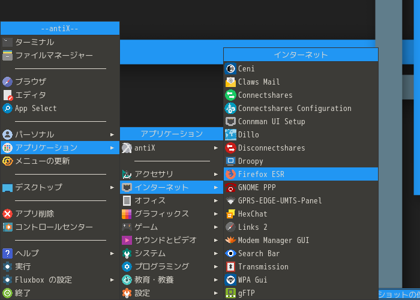
Task: Open the システム menu entry
Action: tap(172, 253)
